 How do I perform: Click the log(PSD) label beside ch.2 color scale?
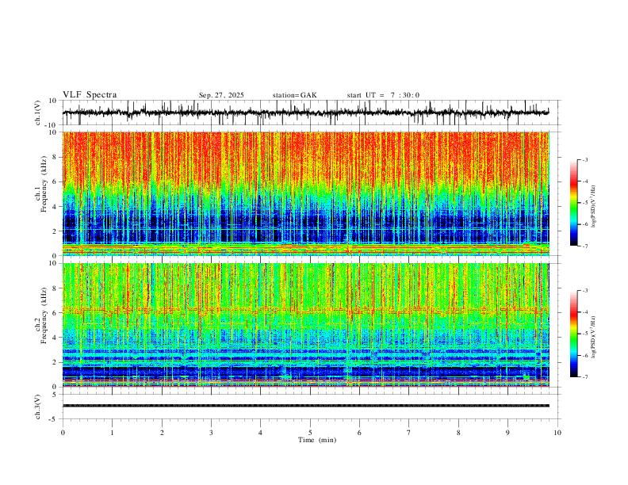[x=593, y=338]
